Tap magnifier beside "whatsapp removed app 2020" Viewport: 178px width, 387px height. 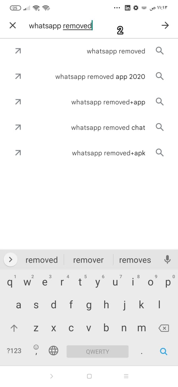point(160,76)
